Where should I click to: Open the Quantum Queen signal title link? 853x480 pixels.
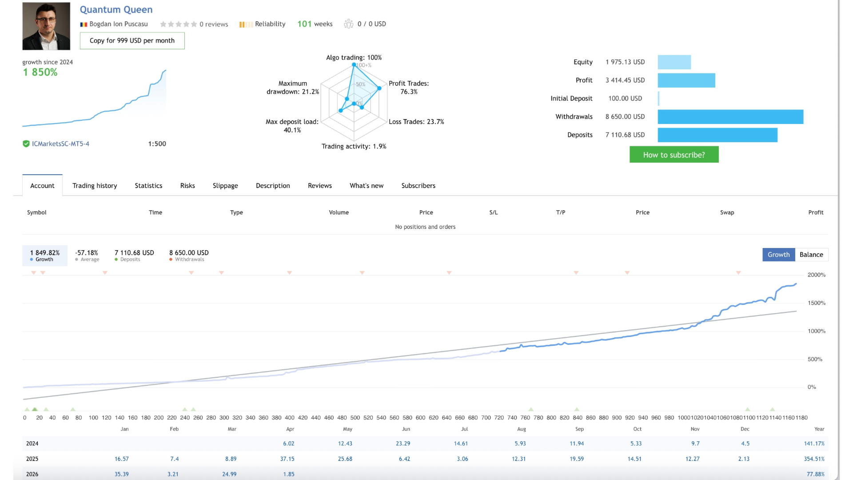pos(116,9)
